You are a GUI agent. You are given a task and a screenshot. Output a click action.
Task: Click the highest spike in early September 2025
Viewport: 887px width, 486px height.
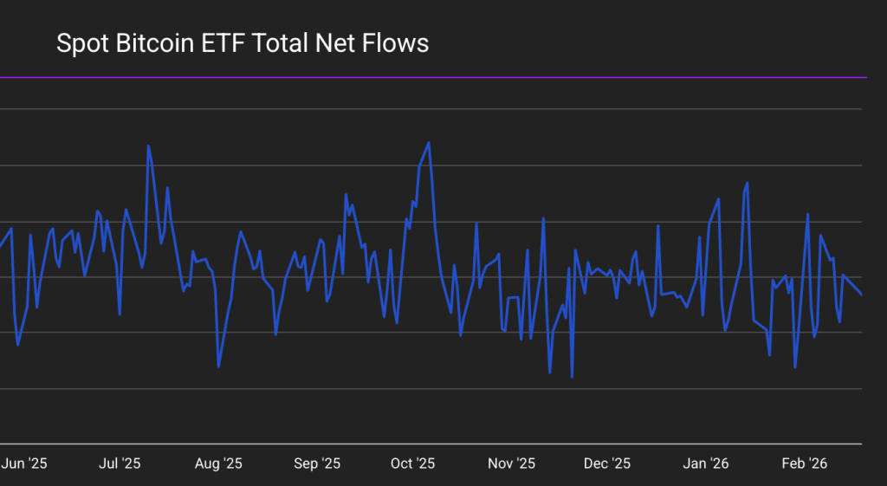(346, 194)
